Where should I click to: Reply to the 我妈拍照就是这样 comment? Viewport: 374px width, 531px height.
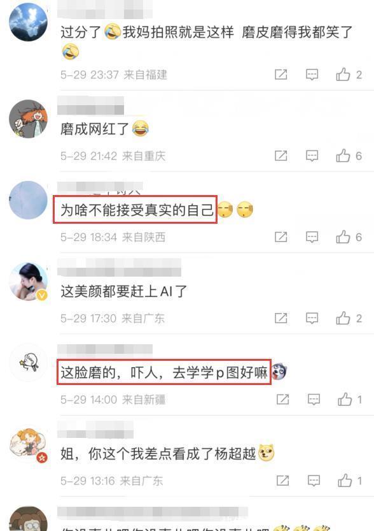click(312, 74)
